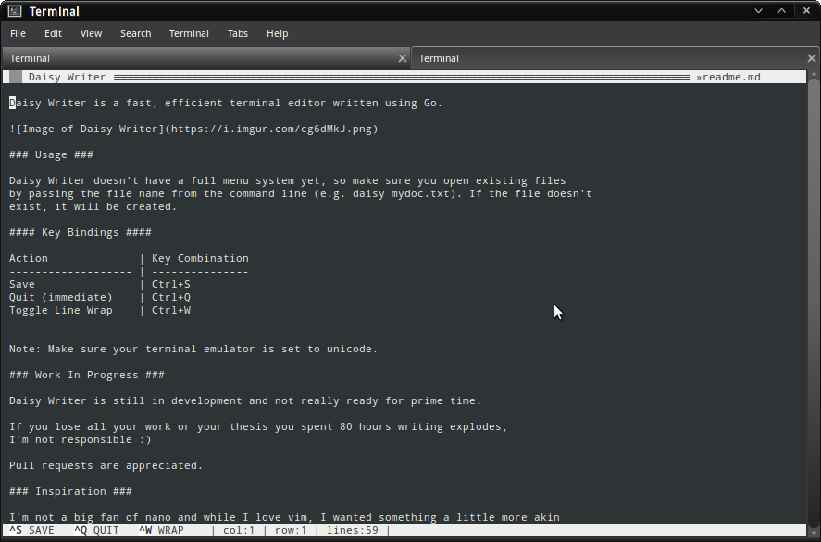Open the File menu
821x542 pixels.
(18, 33)
